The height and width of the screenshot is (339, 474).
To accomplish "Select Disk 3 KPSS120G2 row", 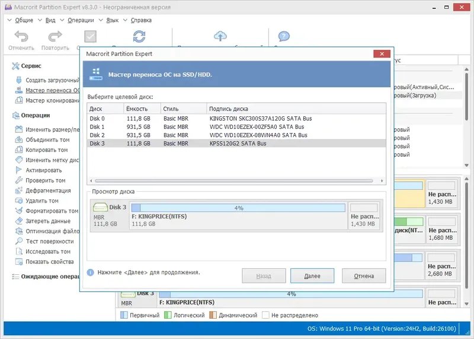I will [x=236, y=143].
